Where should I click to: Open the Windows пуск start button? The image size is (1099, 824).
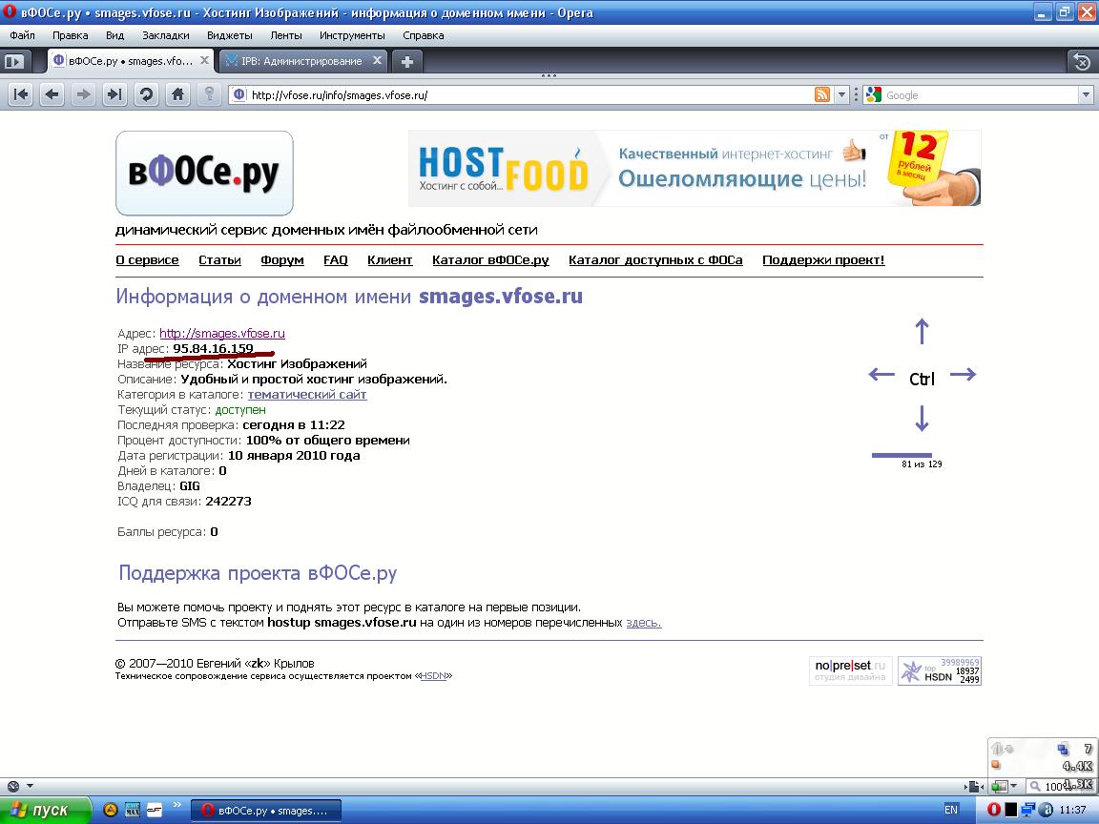tap(45, 810)
